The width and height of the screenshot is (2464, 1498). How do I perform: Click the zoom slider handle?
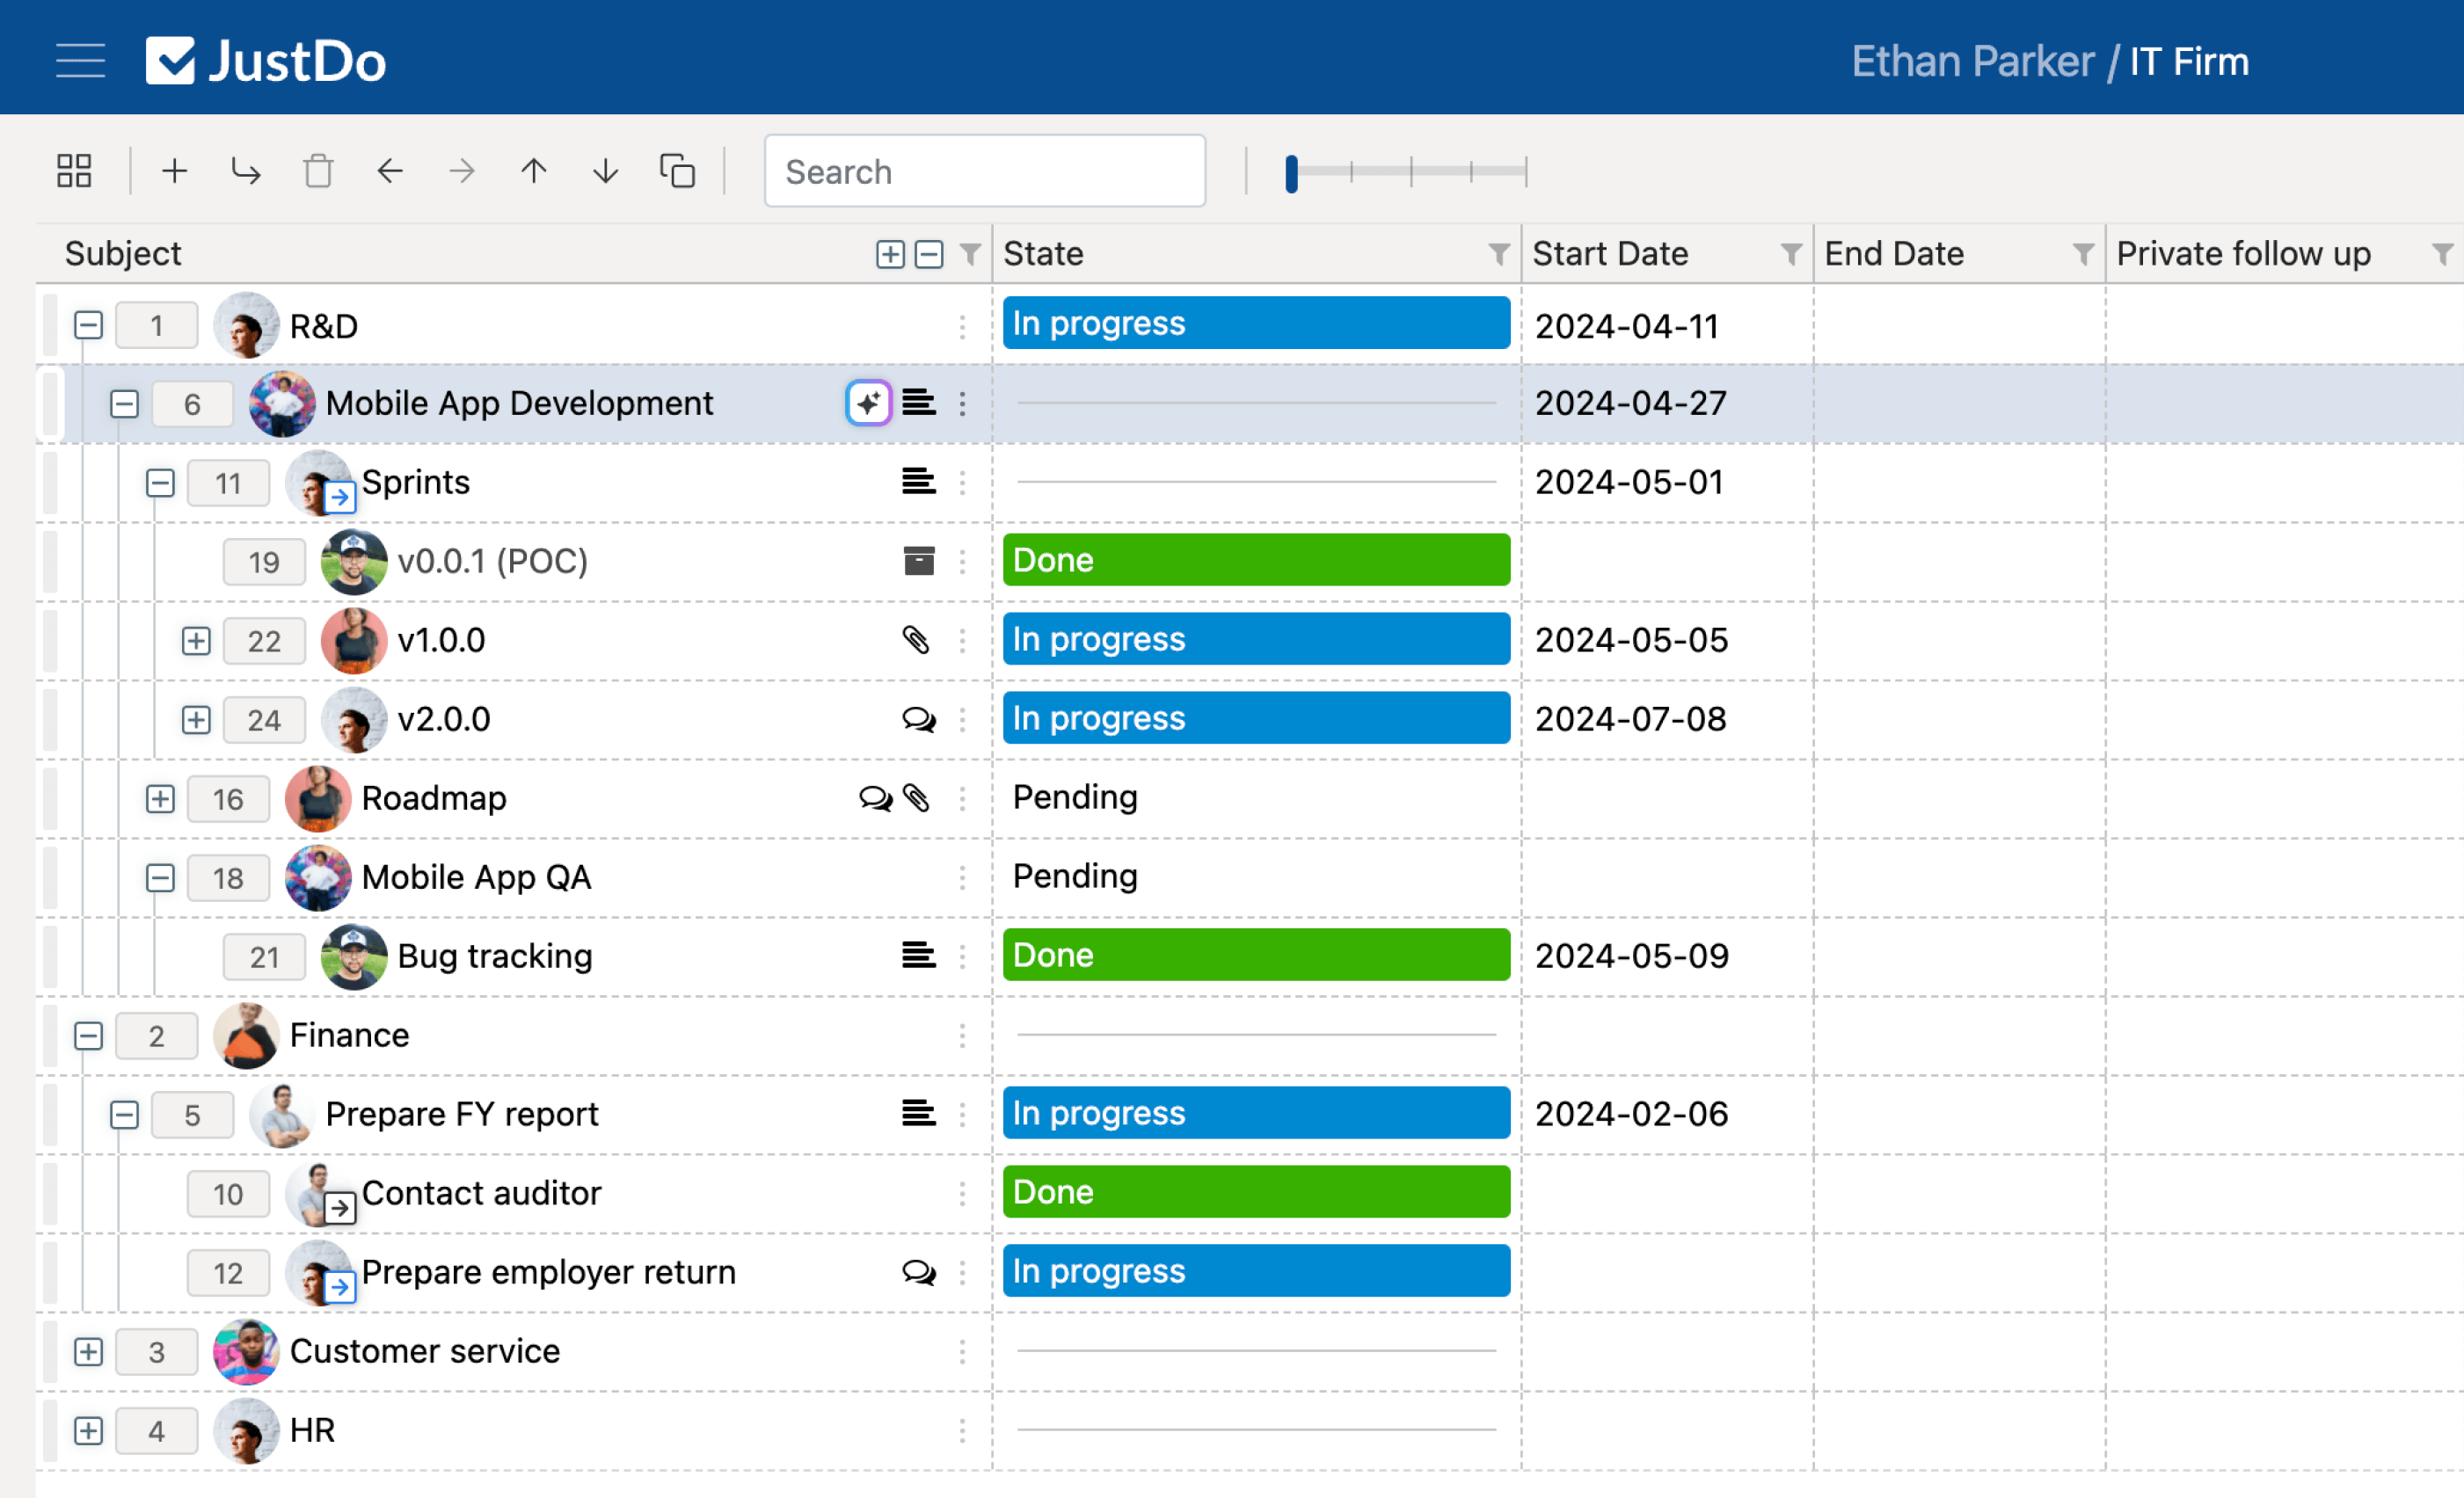(x=1291, y=173)
